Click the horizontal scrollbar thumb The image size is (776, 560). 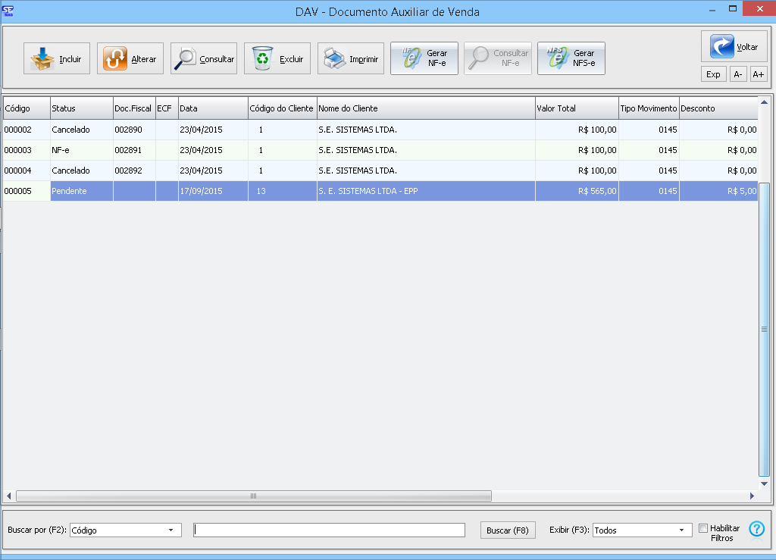point(254,496)
